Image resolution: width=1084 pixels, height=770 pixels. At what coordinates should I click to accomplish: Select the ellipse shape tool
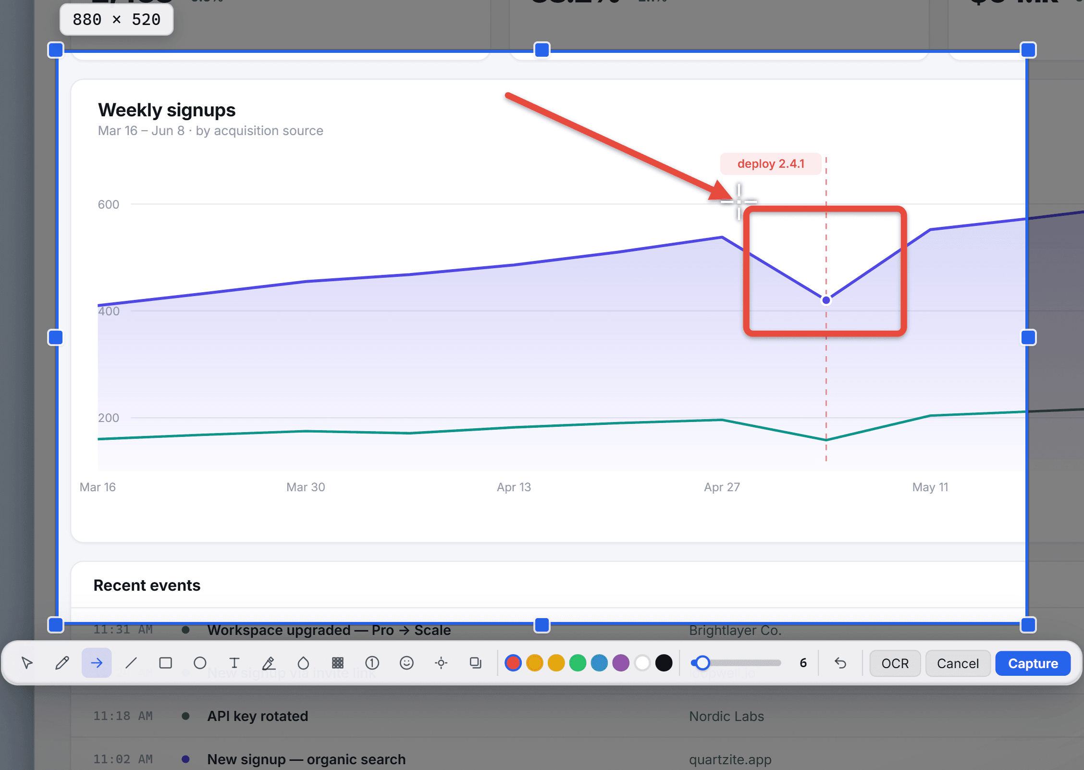(x=200, y=663)
